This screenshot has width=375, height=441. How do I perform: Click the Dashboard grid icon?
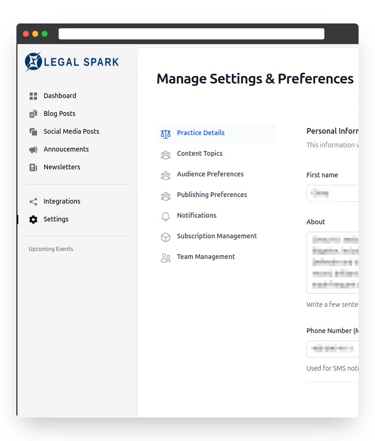tap(33, 96)
